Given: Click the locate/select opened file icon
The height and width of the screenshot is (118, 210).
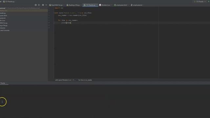Looking at the screenshot, I should click(x=36, y=5).
